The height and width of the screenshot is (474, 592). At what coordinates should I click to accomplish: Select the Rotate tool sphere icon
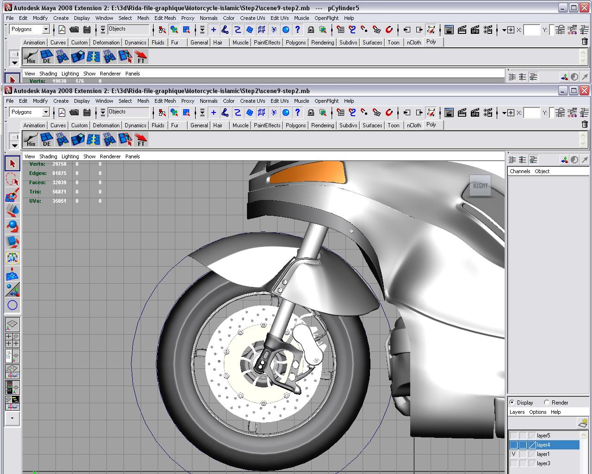12,226
